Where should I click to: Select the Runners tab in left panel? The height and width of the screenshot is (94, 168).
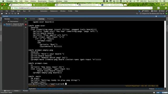pos(7,19)
